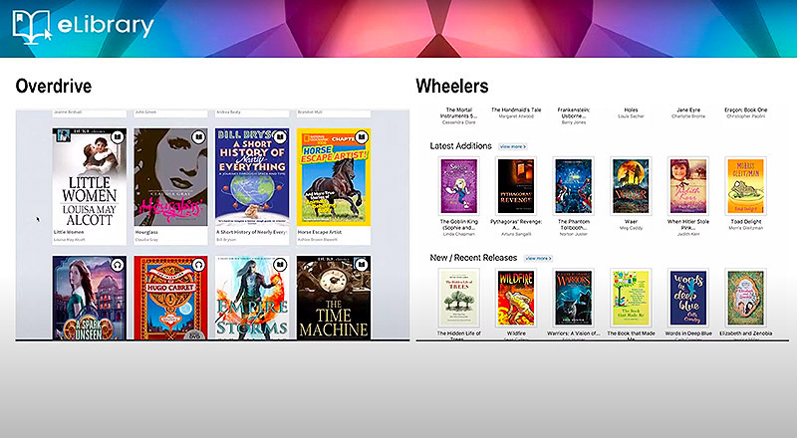Open the Little Women title link
Viewport: 797px width, 438px height.
click(x=69, y=232)
